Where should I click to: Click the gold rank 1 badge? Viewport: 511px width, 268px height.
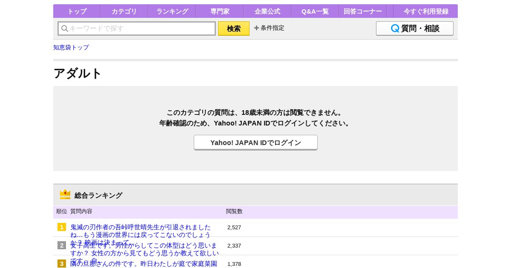pos(62,227)
